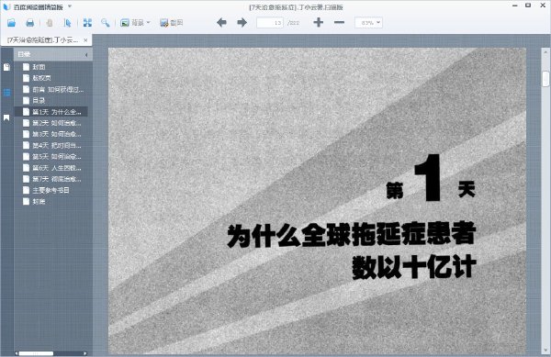Viewport: 551px width, 357px height.
Task: Zoom out with the minus icon
Action: coord(339,22)
